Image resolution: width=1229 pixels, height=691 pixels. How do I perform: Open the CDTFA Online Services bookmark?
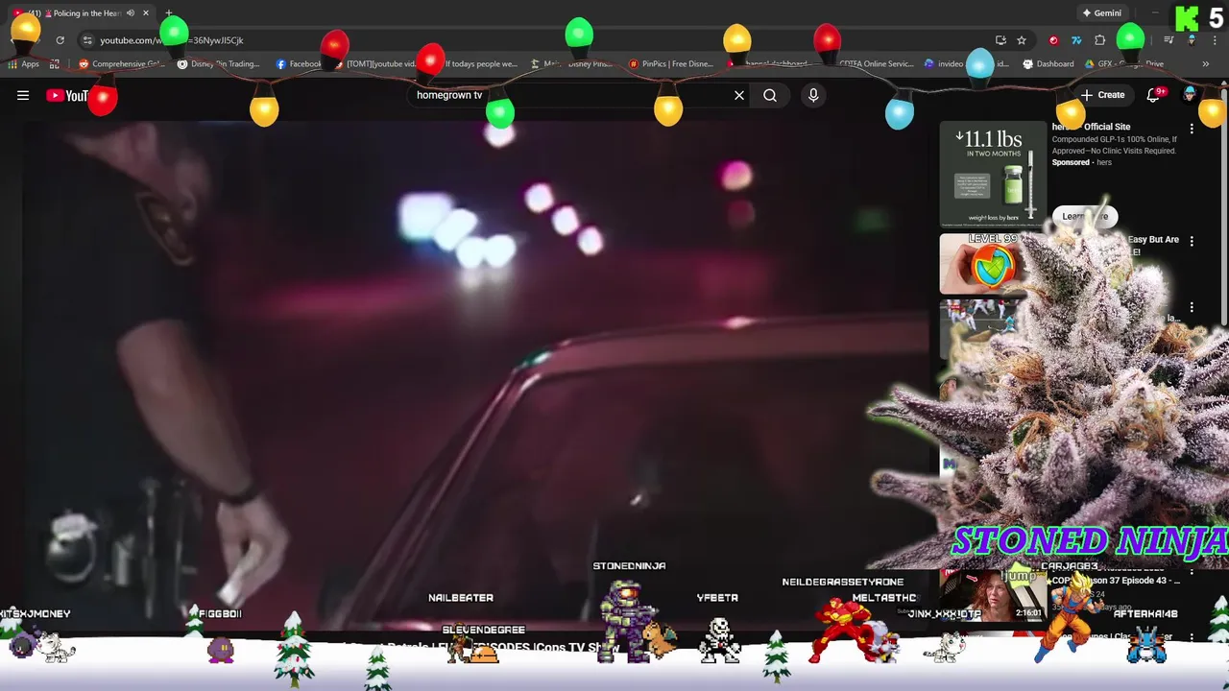pyautogui.click(x=869, y=64)
